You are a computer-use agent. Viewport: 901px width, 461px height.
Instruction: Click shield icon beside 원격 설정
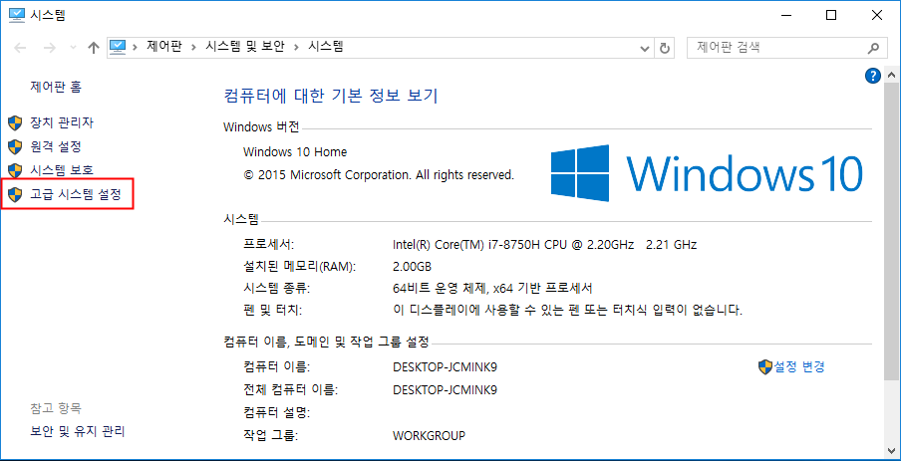(15, 147)
